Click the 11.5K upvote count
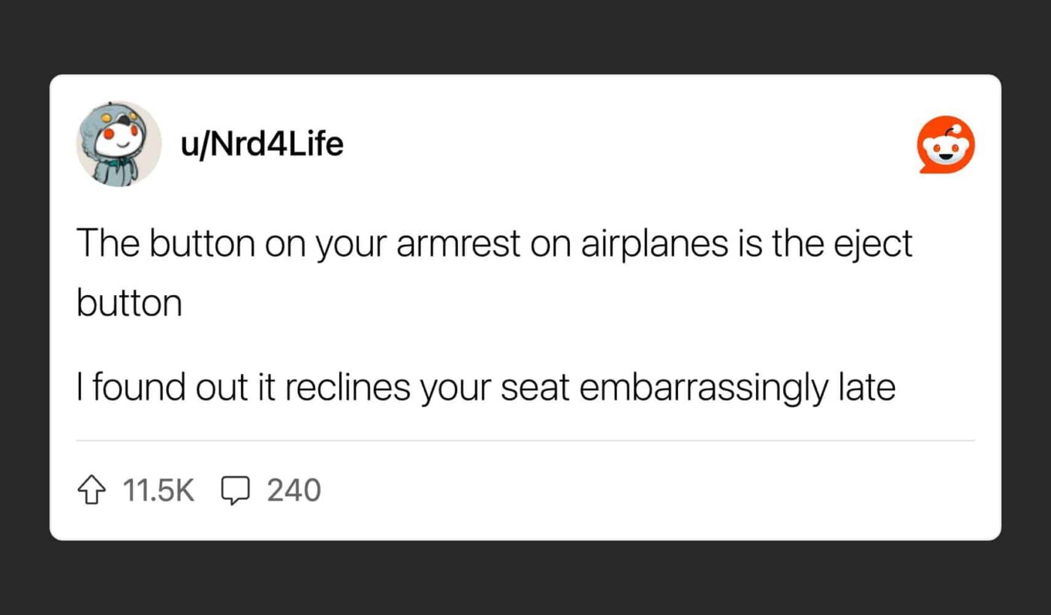Screen dimensions: 1051x615 pos(158,490)
